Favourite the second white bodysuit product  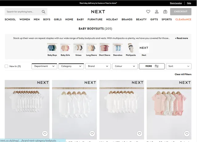click(x=92, y=134)
